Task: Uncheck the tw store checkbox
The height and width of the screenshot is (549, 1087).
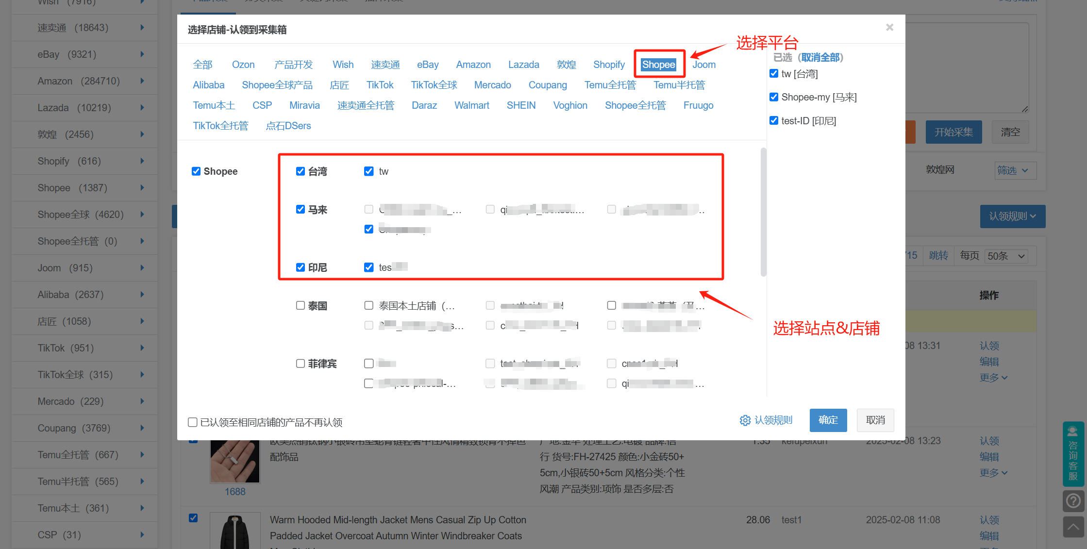Action: point(369,171)
